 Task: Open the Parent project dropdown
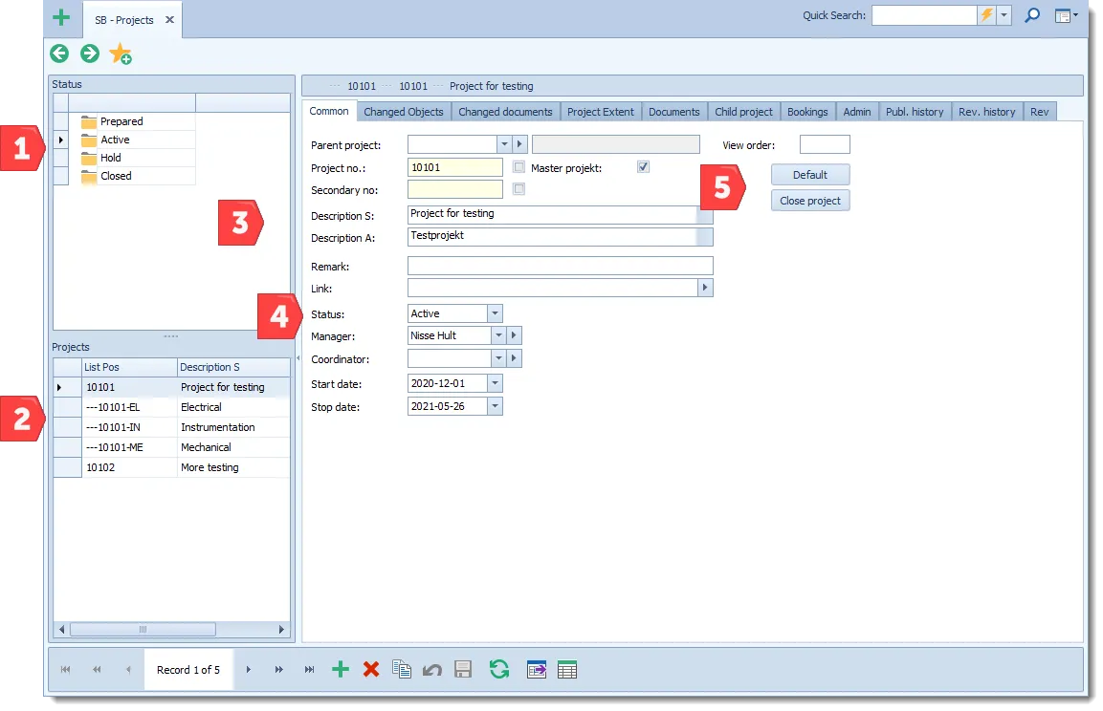(504, 144)
